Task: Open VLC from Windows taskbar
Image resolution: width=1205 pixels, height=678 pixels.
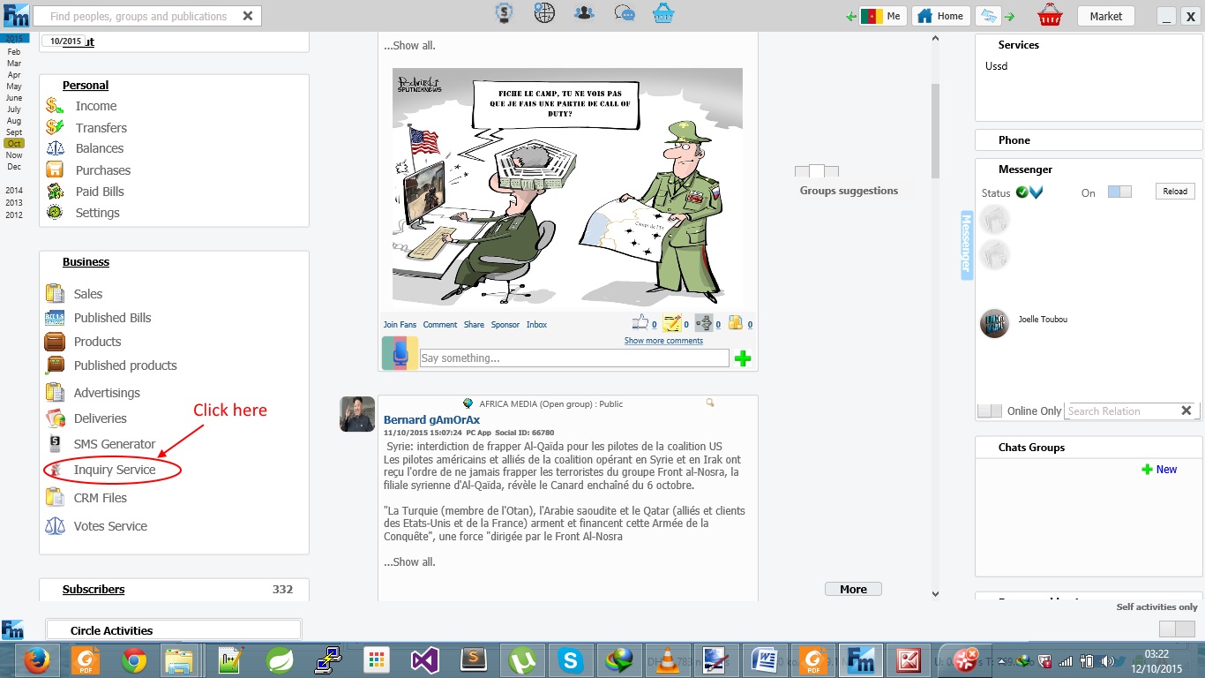Action: click(669, 659)
